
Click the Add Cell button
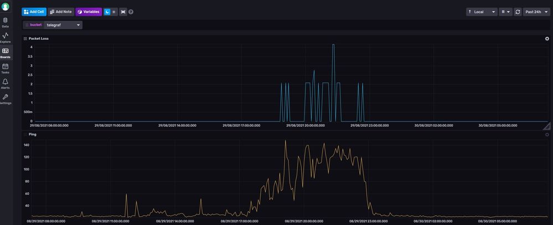pyautogui.click(x=34, y=12)
